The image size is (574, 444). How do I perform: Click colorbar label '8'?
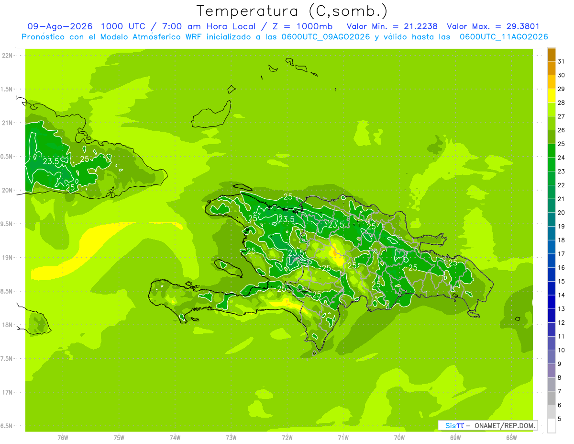point(560,378)
